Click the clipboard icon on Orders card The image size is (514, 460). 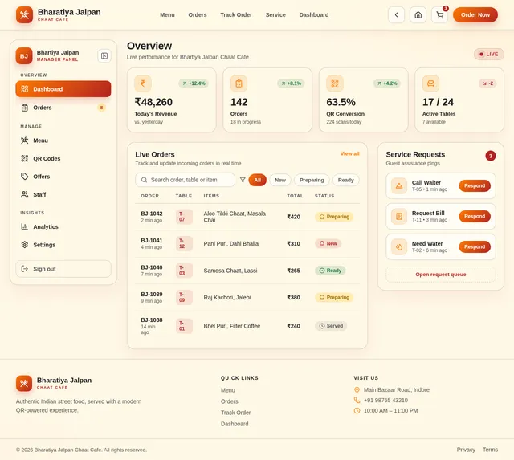click(x=239, y=83)
